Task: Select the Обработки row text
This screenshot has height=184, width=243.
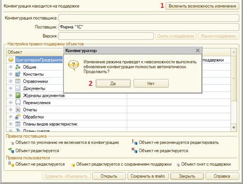Action: click(33, 117)
